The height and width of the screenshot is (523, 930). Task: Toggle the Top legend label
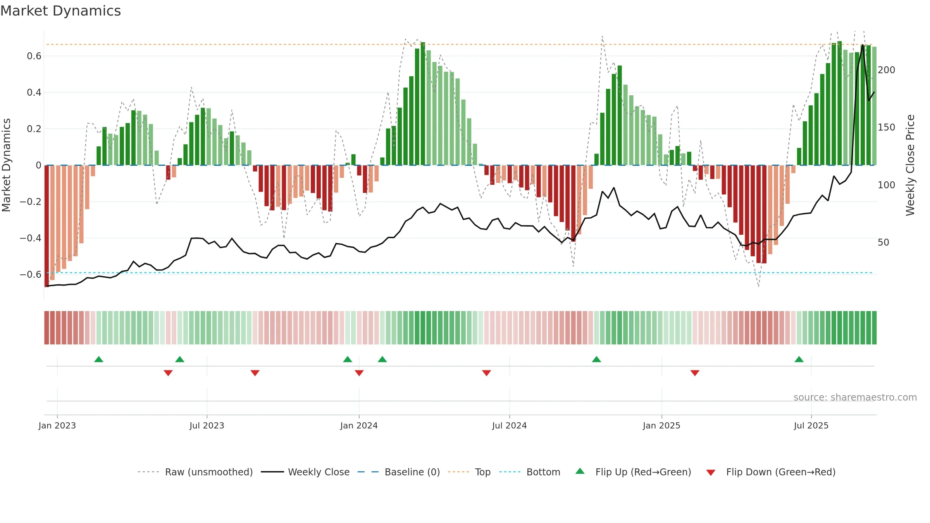483,472
